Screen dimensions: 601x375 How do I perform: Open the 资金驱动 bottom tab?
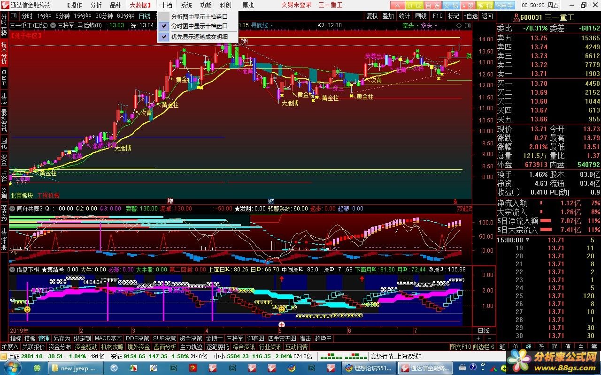coord(86,347)
